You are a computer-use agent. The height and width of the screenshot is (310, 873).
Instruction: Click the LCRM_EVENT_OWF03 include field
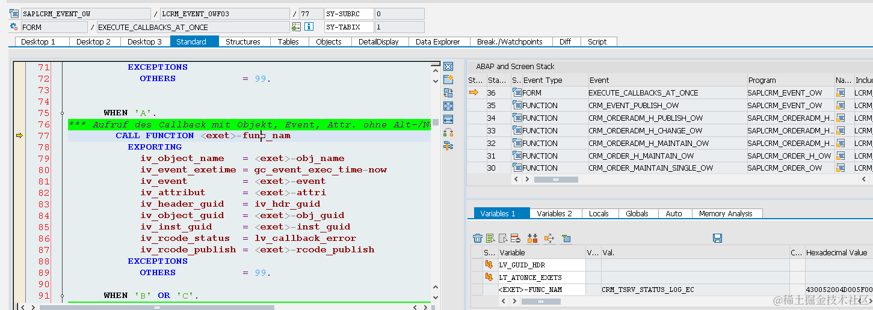(x=224, y=13)
